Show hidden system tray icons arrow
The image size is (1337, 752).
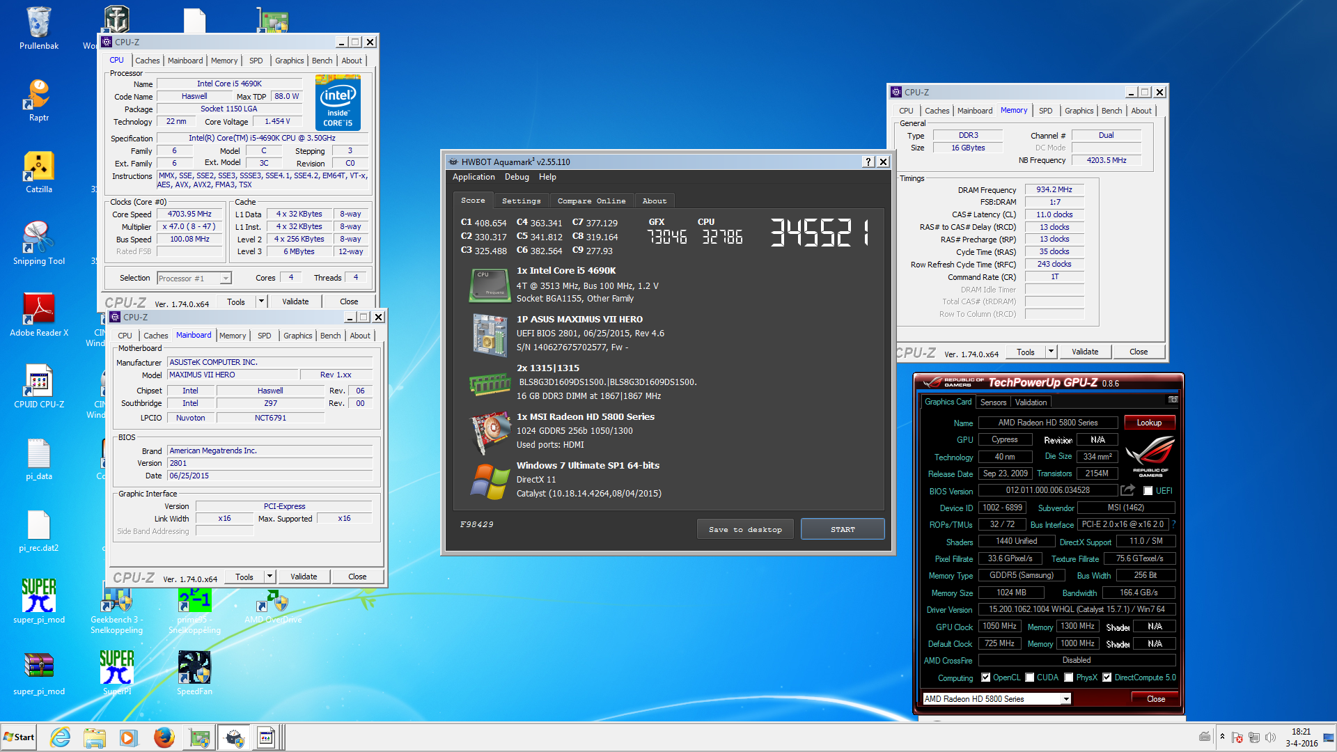tap(1222, 737)
